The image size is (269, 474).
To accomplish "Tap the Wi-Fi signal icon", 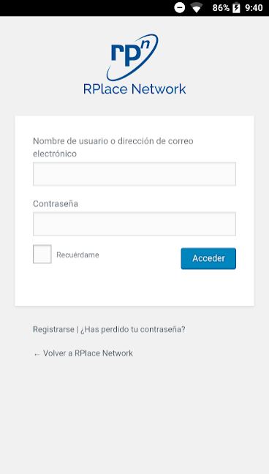I will pyautogui.click(x=197, y=8).
